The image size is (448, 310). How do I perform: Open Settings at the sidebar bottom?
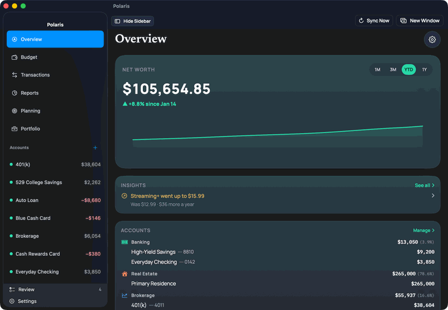[55, 301]
